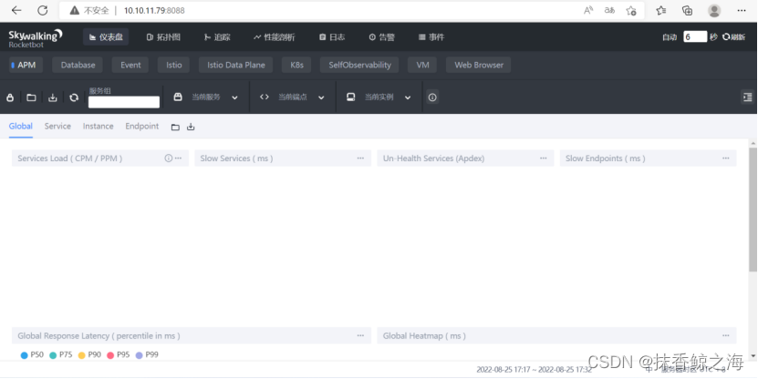Viewport: 758px width, 379px height.
Task: Toggle 自动 auto refresh
Action: [669, 37]
